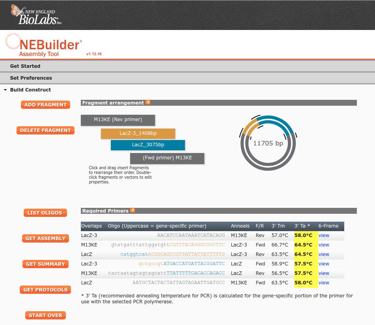
Task: Click the 56.5°C Tm value
Action: click(x=280, y=273)
